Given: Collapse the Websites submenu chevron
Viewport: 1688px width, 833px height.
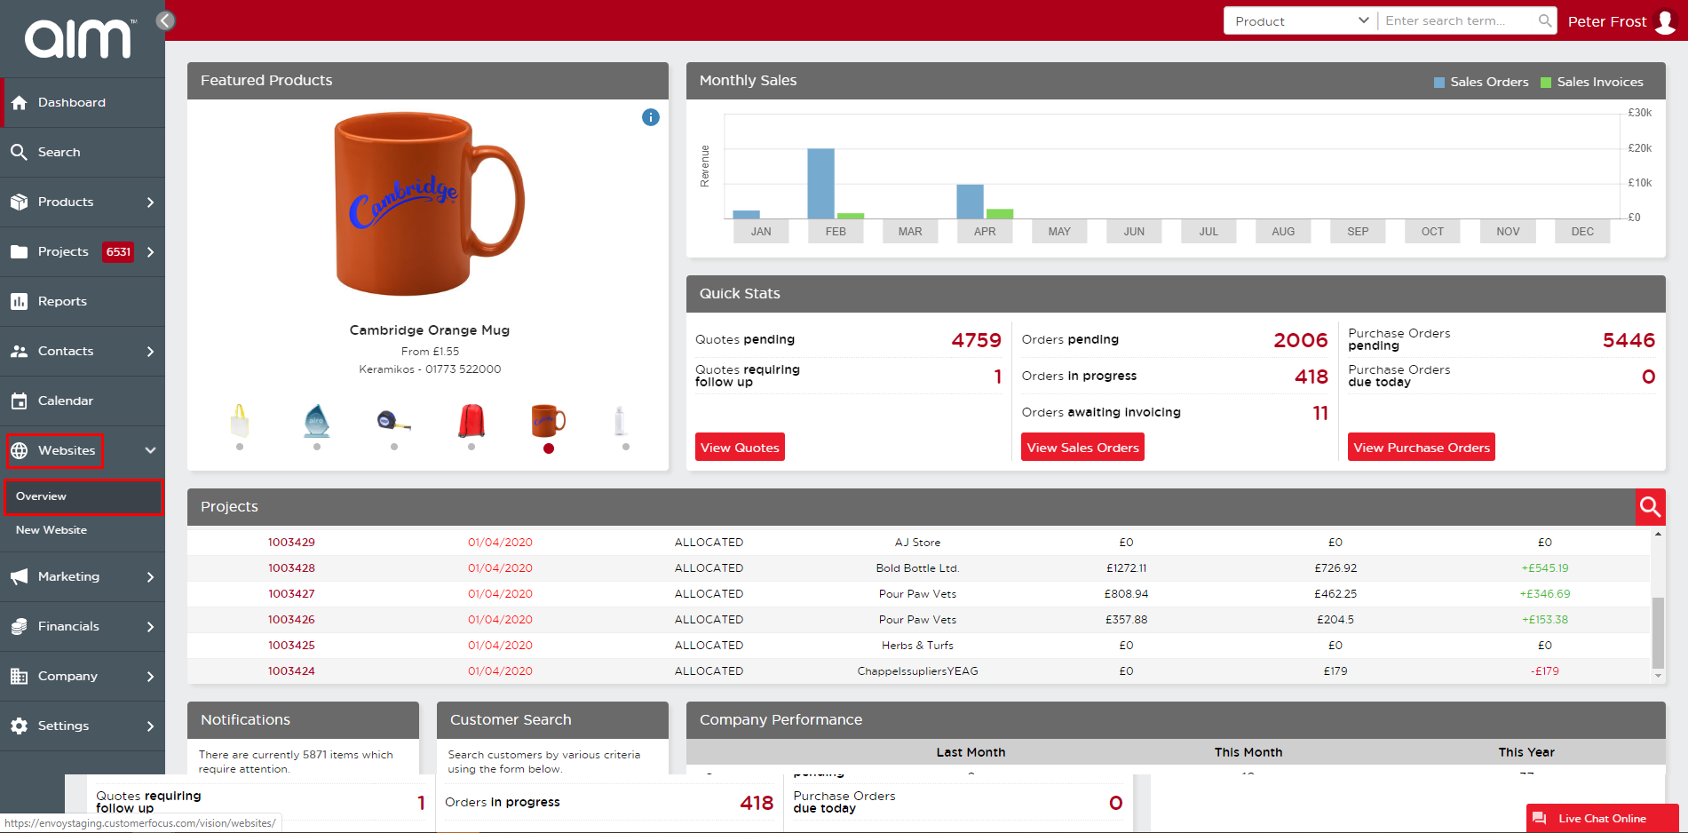Looking at the screenshot, I should (150, 451).
